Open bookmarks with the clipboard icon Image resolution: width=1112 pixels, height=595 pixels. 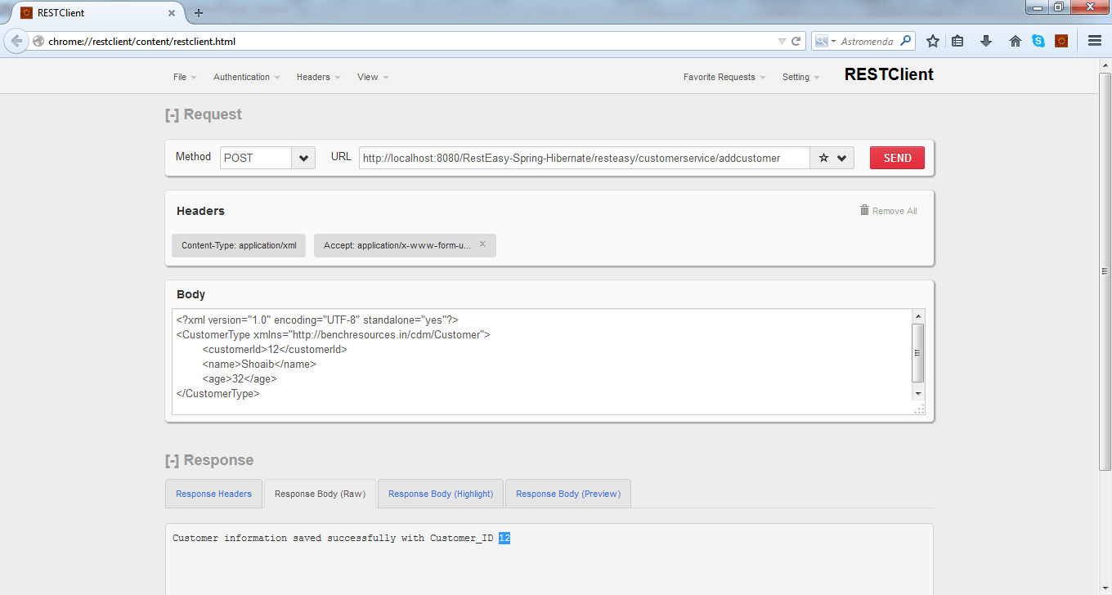point(957,40)
